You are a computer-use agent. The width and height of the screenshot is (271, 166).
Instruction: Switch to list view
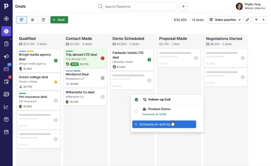click(32, 20)
